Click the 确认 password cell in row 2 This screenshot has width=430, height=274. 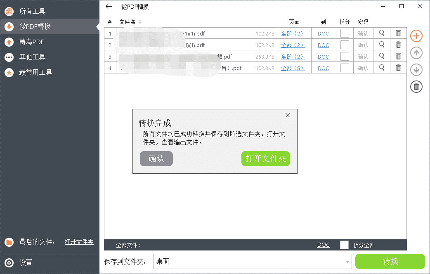pos(363,45)
